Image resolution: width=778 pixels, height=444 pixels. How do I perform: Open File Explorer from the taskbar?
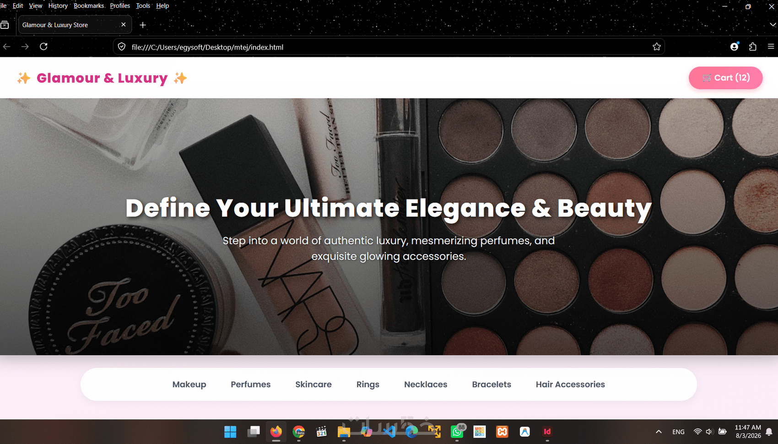(344, 432)
